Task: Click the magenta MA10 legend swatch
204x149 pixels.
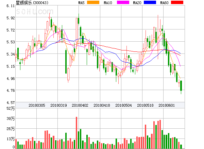Action: tap(123, 2)
